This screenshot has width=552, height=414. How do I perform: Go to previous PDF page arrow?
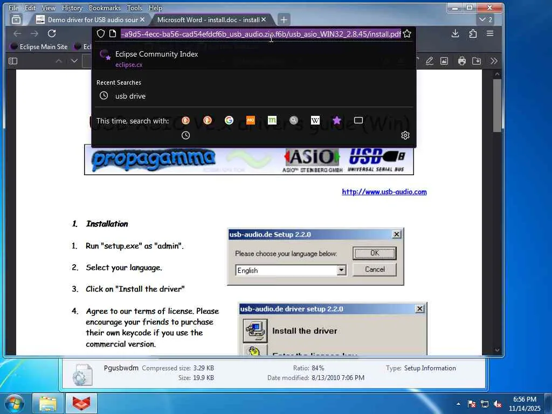pyautogui.click(x=59, y=61)
